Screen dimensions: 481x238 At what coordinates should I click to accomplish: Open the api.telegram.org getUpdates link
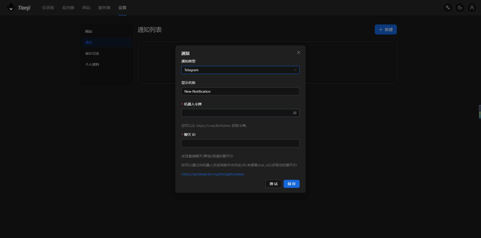(212, 174)
